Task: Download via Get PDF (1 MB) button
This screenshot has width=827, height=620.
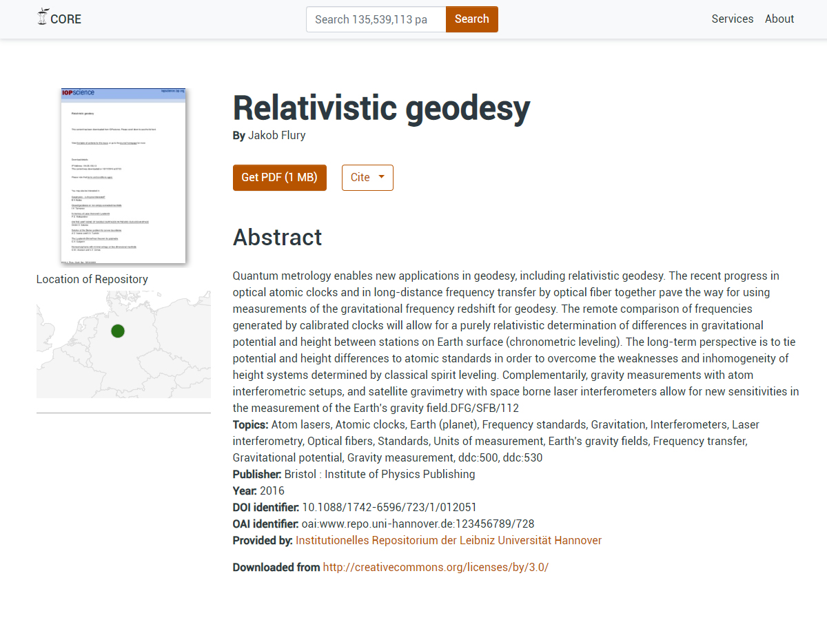Action: click(279, 178)
